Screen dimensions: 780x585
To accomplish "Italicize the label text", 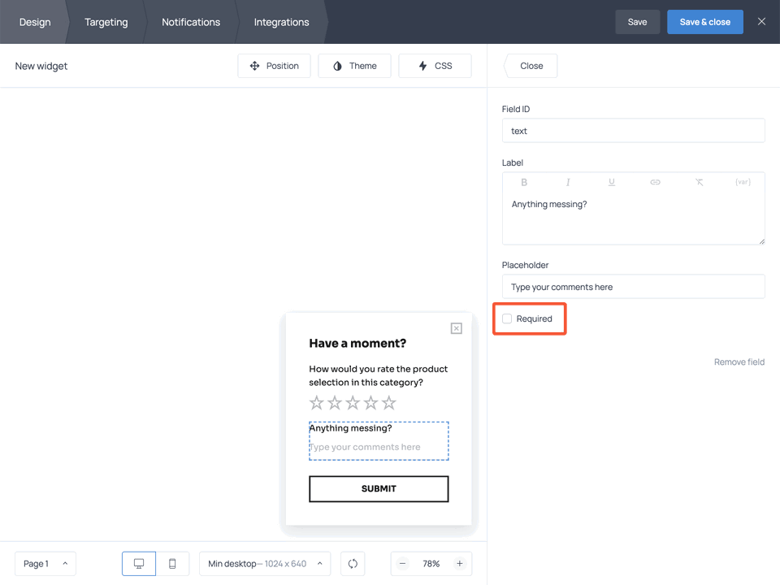I will pos(568,182).
